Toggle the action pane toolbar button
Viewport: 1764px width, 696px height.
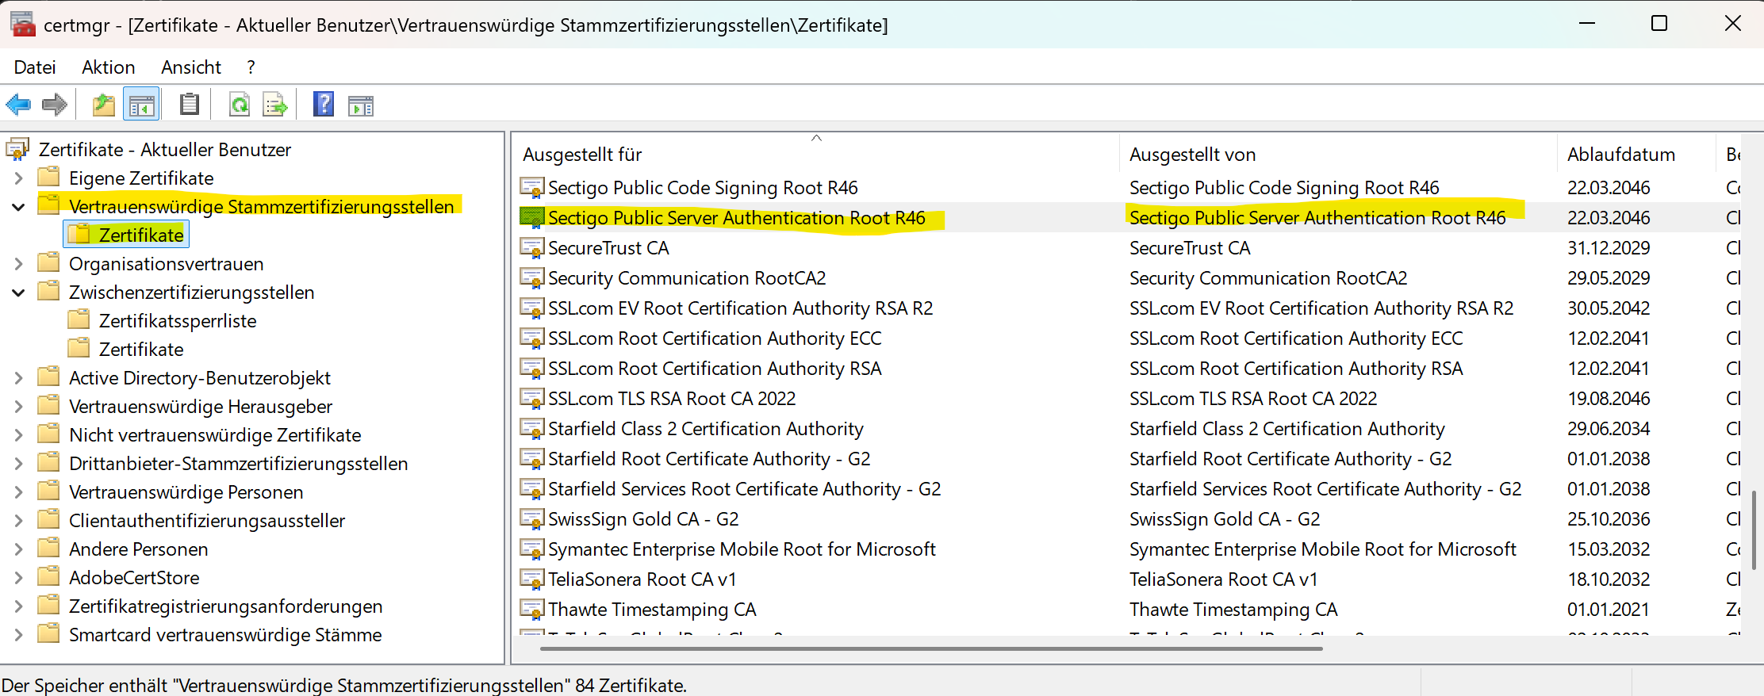tap(361, 105)
